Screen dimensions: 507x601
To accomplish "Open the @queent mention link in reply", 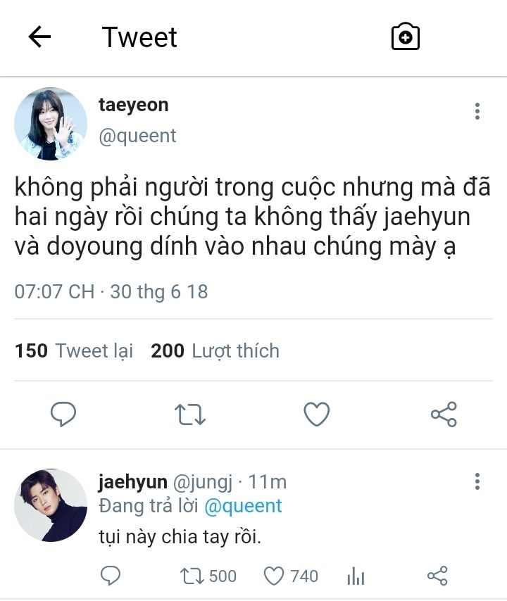I will [x=243, y=506].
